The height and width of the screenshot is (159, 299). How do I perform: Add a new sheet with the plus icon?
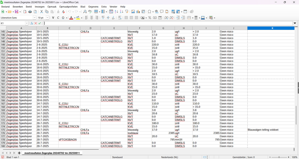point(19,153)
